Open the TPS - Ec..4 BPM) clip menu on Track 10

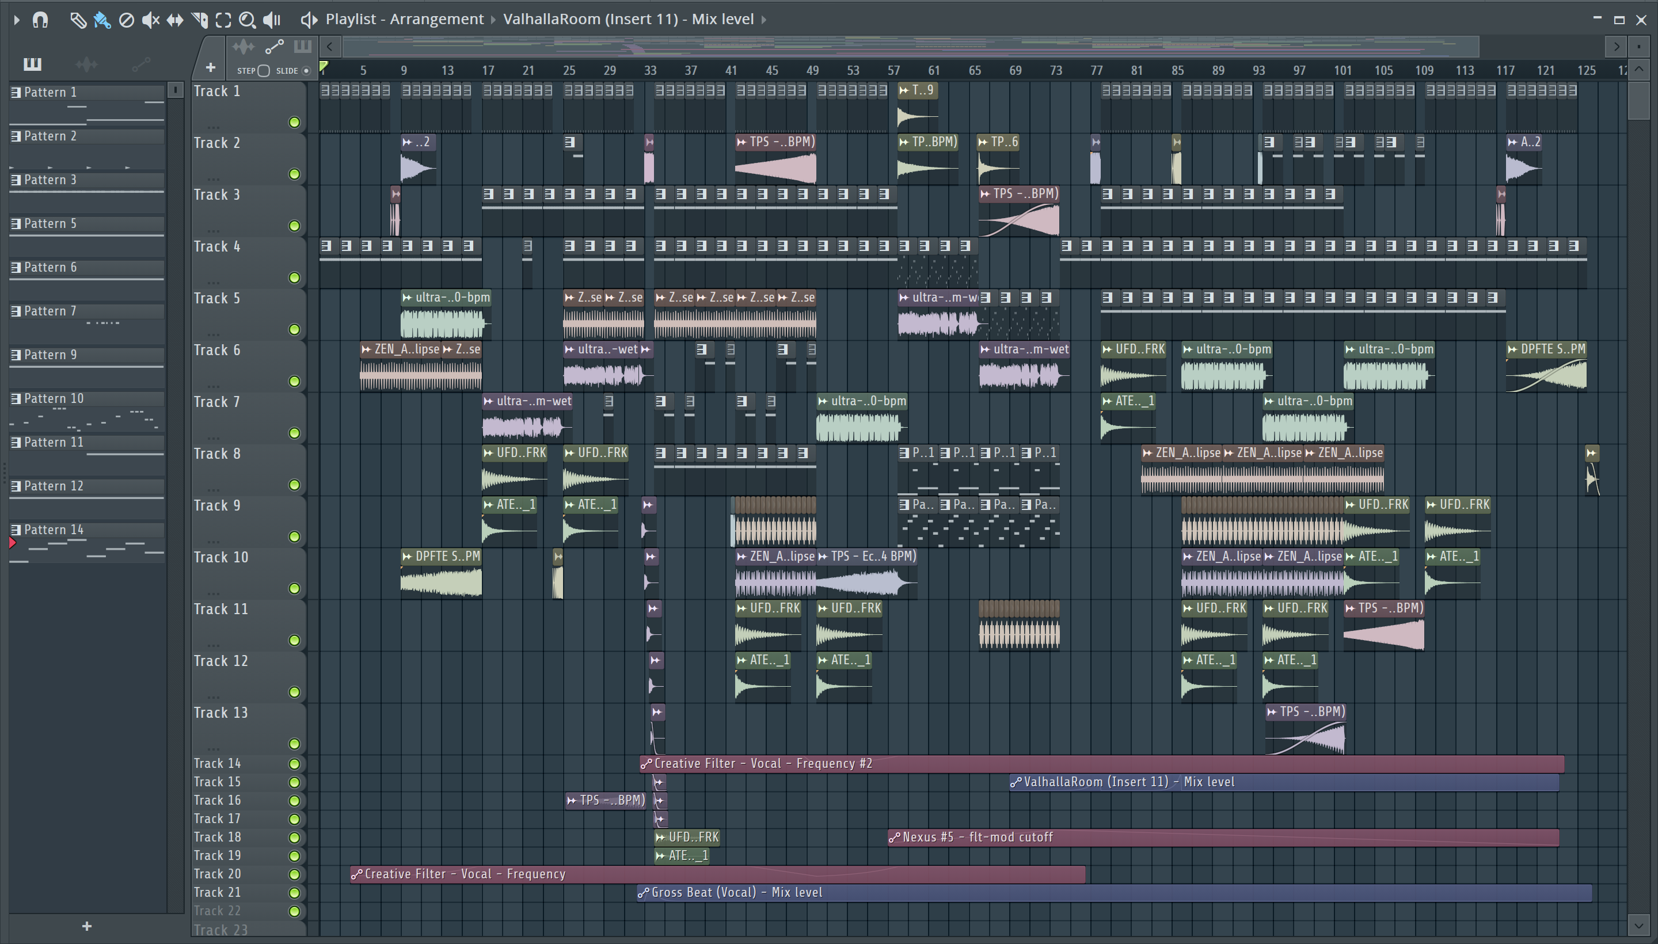823,557
